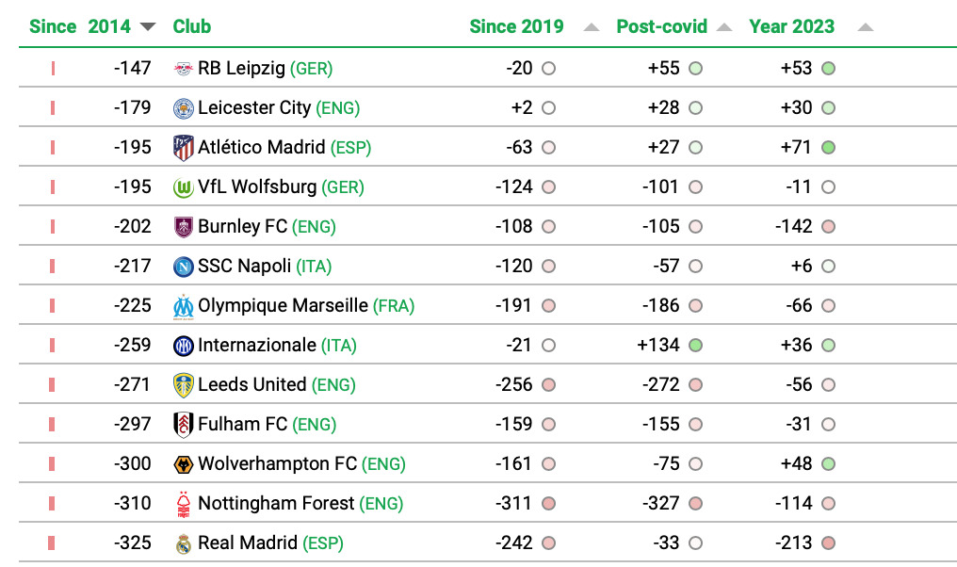Select the Club column header

(x=191, y=26)
